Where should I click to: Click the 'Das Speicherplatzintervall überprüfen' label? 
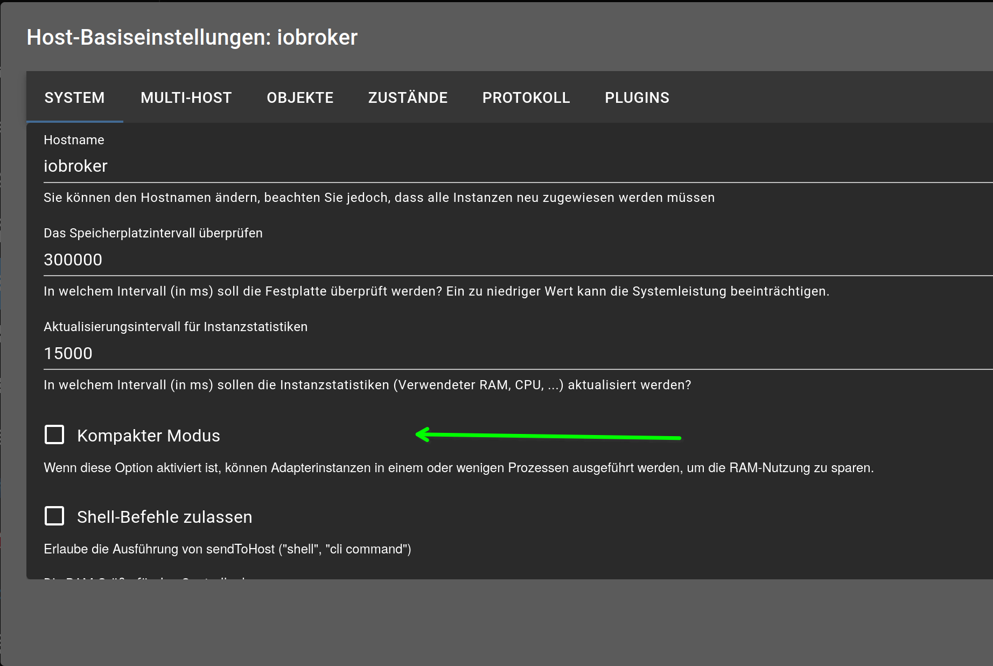153,233
